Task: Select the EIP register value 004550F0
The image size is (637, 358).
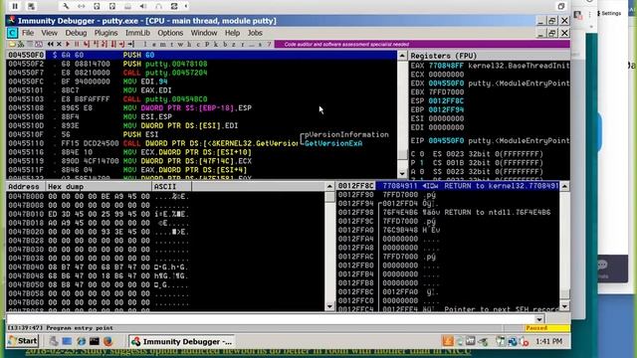Action: click(446, 141)
